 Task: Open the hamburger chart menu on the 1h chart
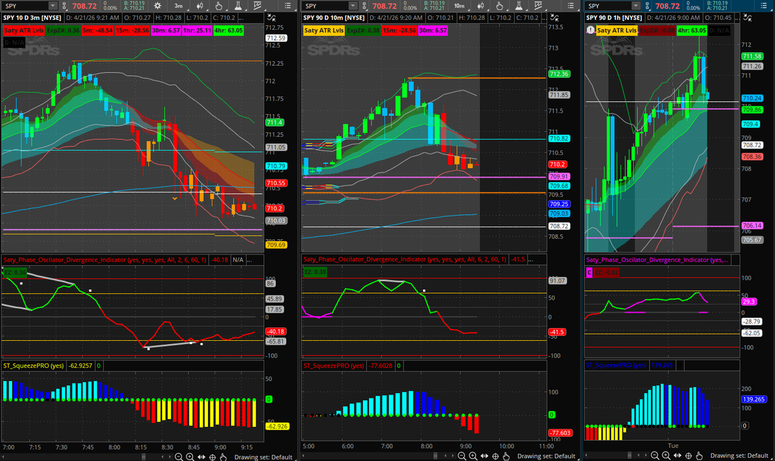point(764,5)
